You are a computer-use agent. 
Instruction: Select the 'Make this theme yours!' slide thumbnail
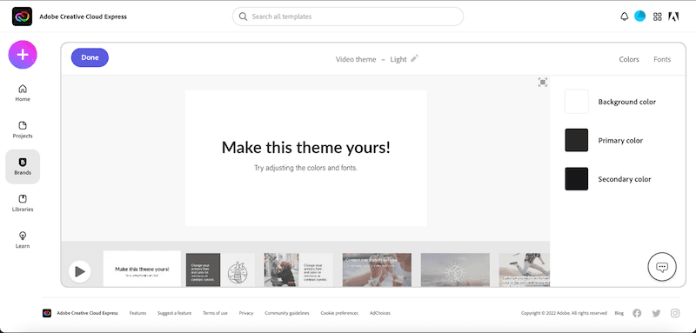point(142,269)
